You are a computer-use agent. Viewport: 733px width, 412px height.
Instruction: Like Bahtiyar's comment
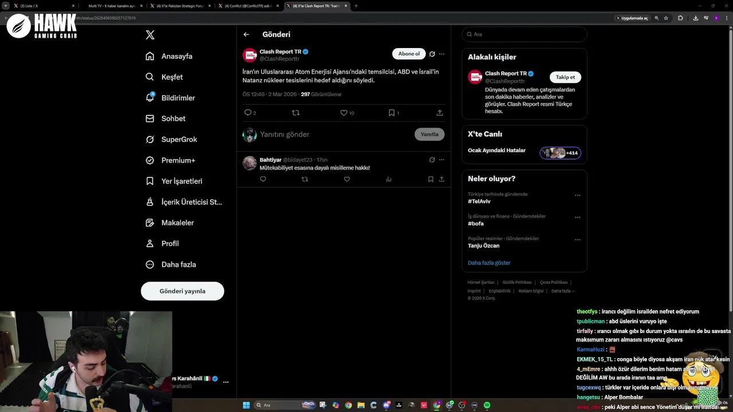(x=346, y=179)
